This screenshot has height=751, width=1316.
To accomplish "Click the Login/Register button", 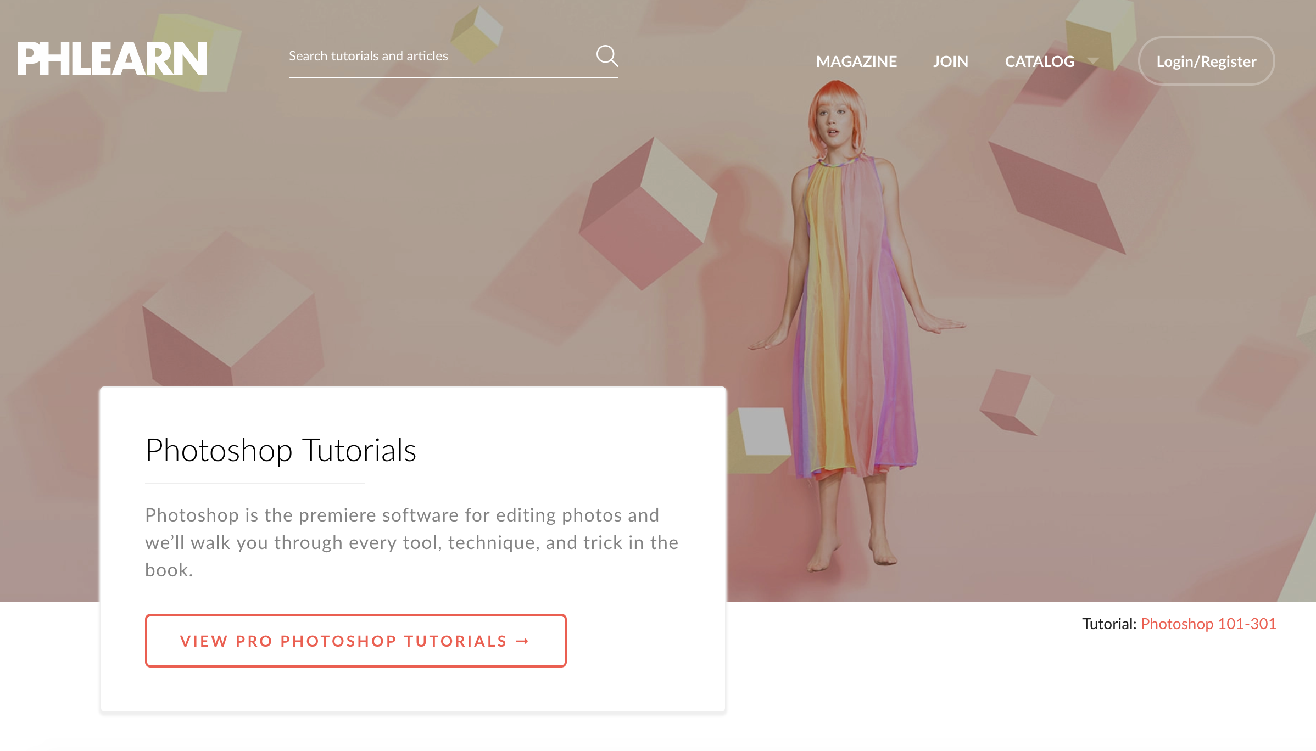I will (x=1206, y=61).
